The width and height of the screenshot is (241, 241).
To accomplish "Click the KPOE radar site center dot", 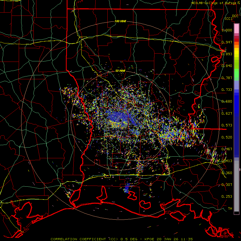I will click(x=120, y=120).
